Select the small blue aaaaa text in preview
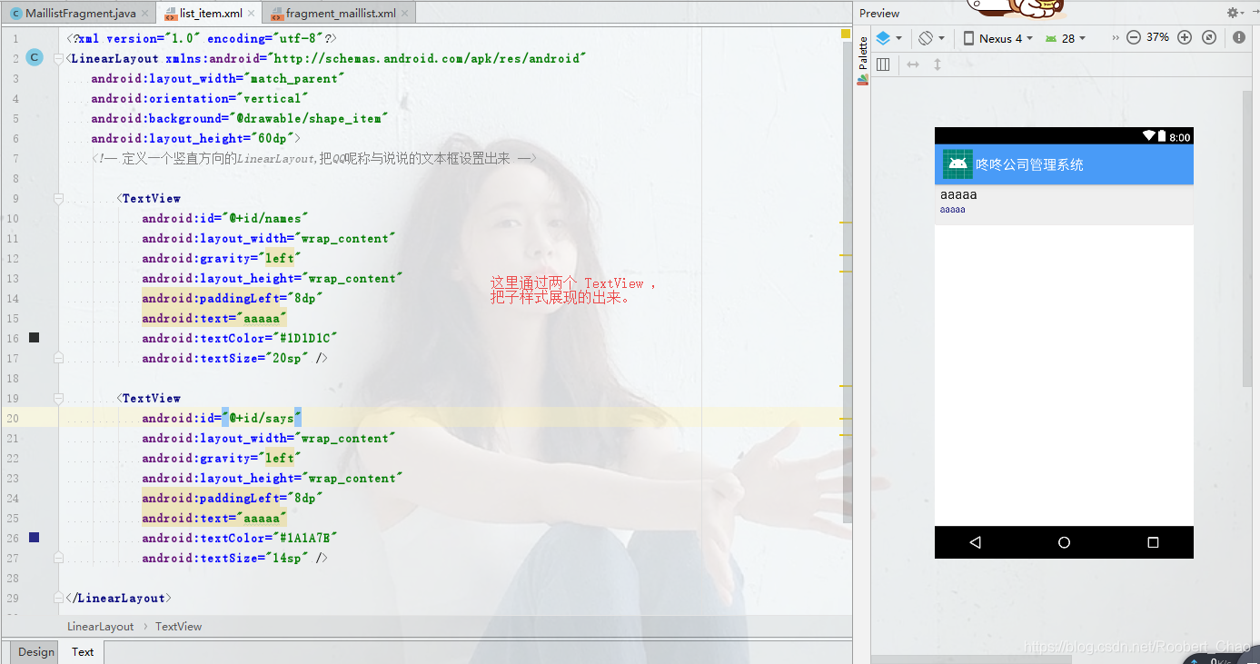The width and height of the screenshot is (1260, 664). [952, 210]
